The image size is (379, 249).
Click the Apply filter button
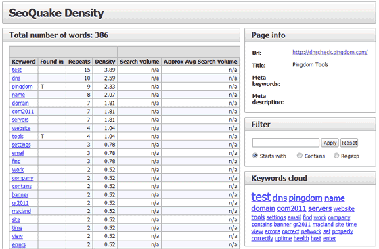[330, 143]
